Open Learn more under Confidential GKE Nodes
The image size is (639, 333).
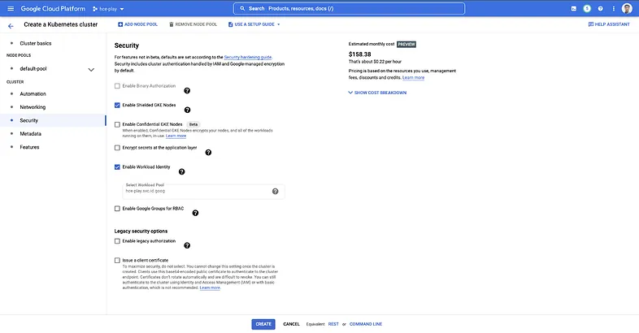coord(176,136)
